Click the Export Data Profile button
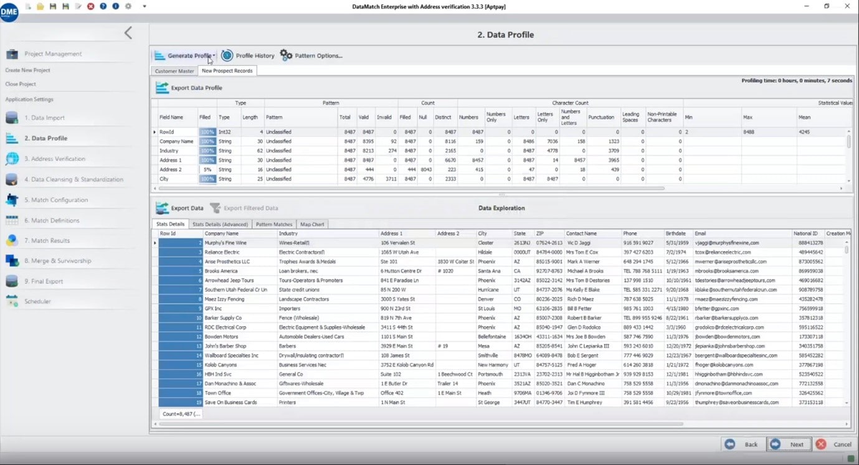 point(189,88)
